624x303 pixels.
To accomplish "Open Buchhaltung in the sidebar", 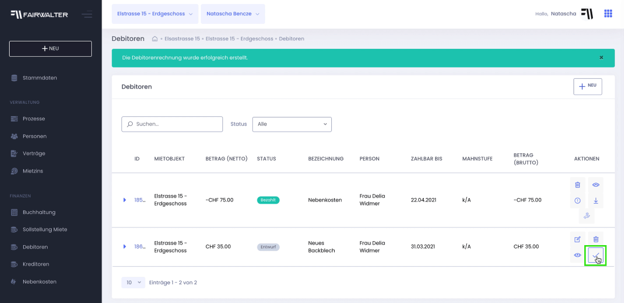I will (39, 212).
